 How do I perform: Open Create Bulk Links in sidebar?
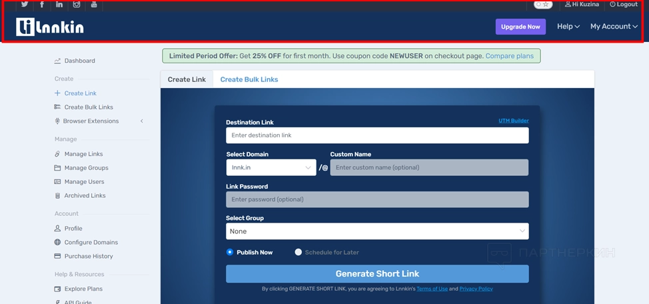click(89, 107)
